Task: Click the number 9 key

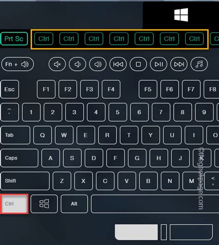Action: (204, 112)
